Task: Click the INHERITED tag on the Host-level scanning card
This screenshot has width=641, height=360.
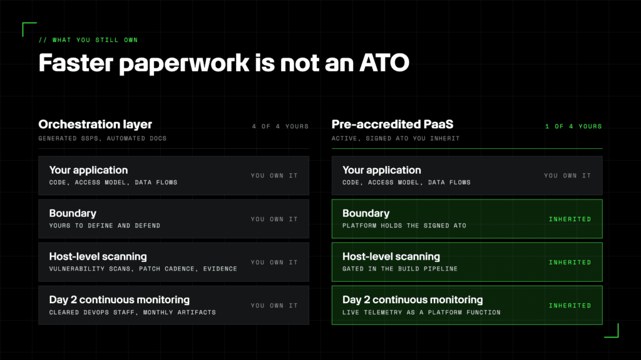Action: click(570, 262)
